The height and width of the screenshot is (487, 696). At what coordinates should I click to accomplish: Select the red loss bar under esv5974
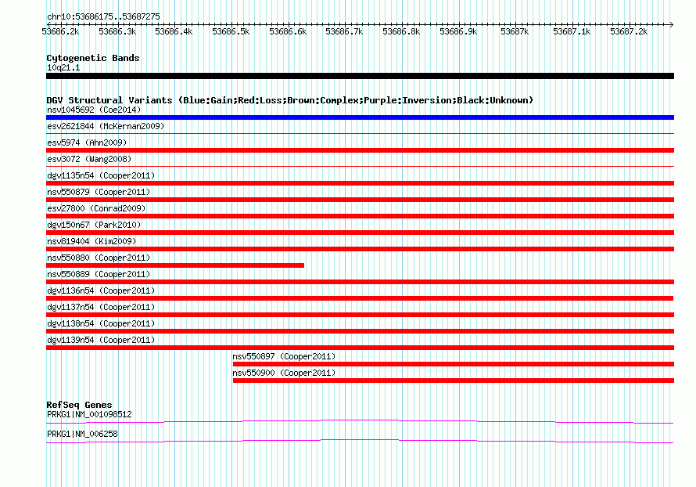[x=360, y=150]
